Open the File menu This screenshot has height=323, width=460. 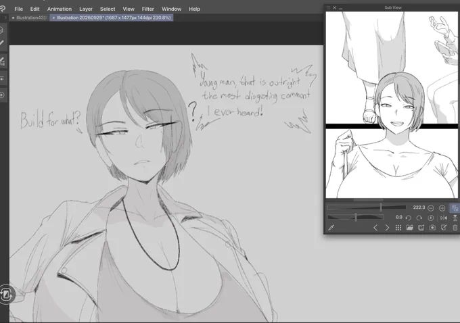[18, 9]
